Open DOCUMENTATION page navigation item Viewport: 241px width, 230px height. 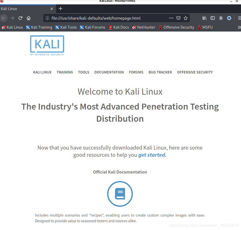[x=109, y=72]
